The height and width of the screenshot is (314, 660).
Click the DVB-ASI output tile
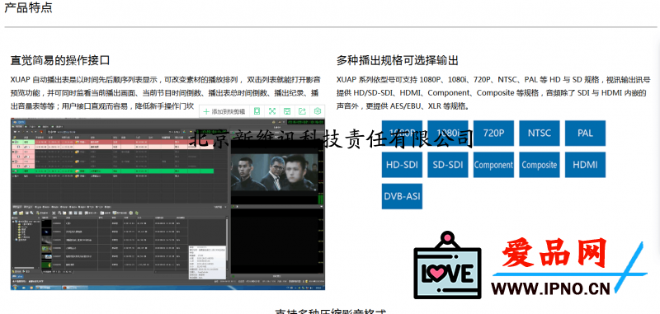pyautogui.click(x=402, y=196)
